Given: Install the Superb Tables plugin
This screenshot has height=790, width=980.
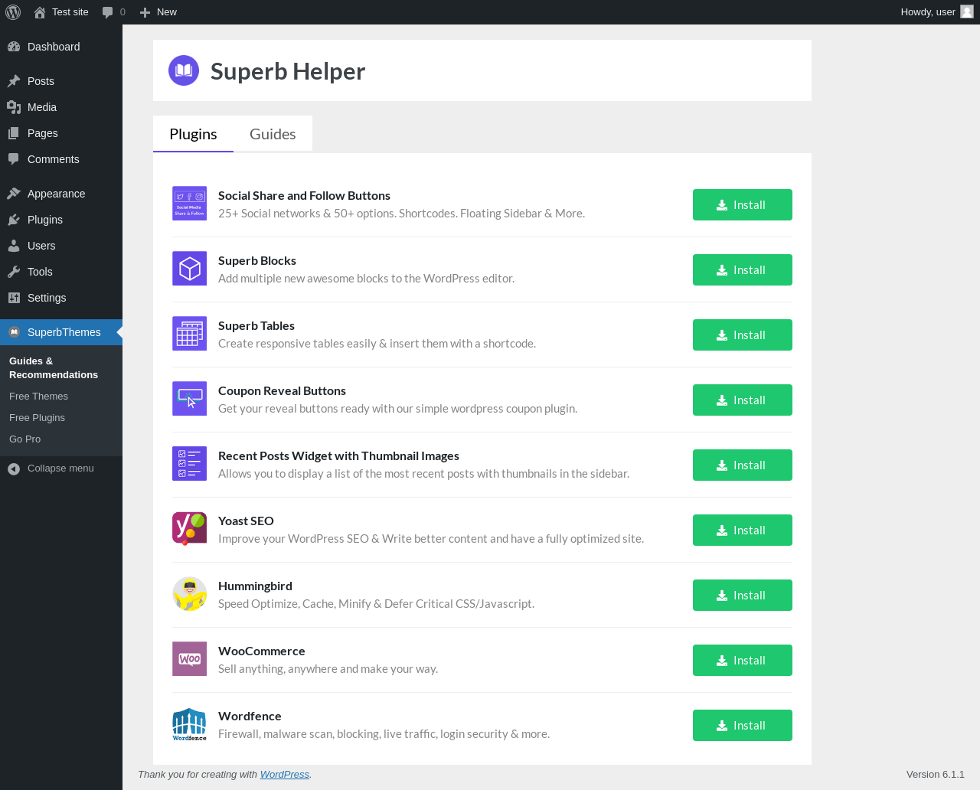Looking at the screenshot, I should pos(743,335).
